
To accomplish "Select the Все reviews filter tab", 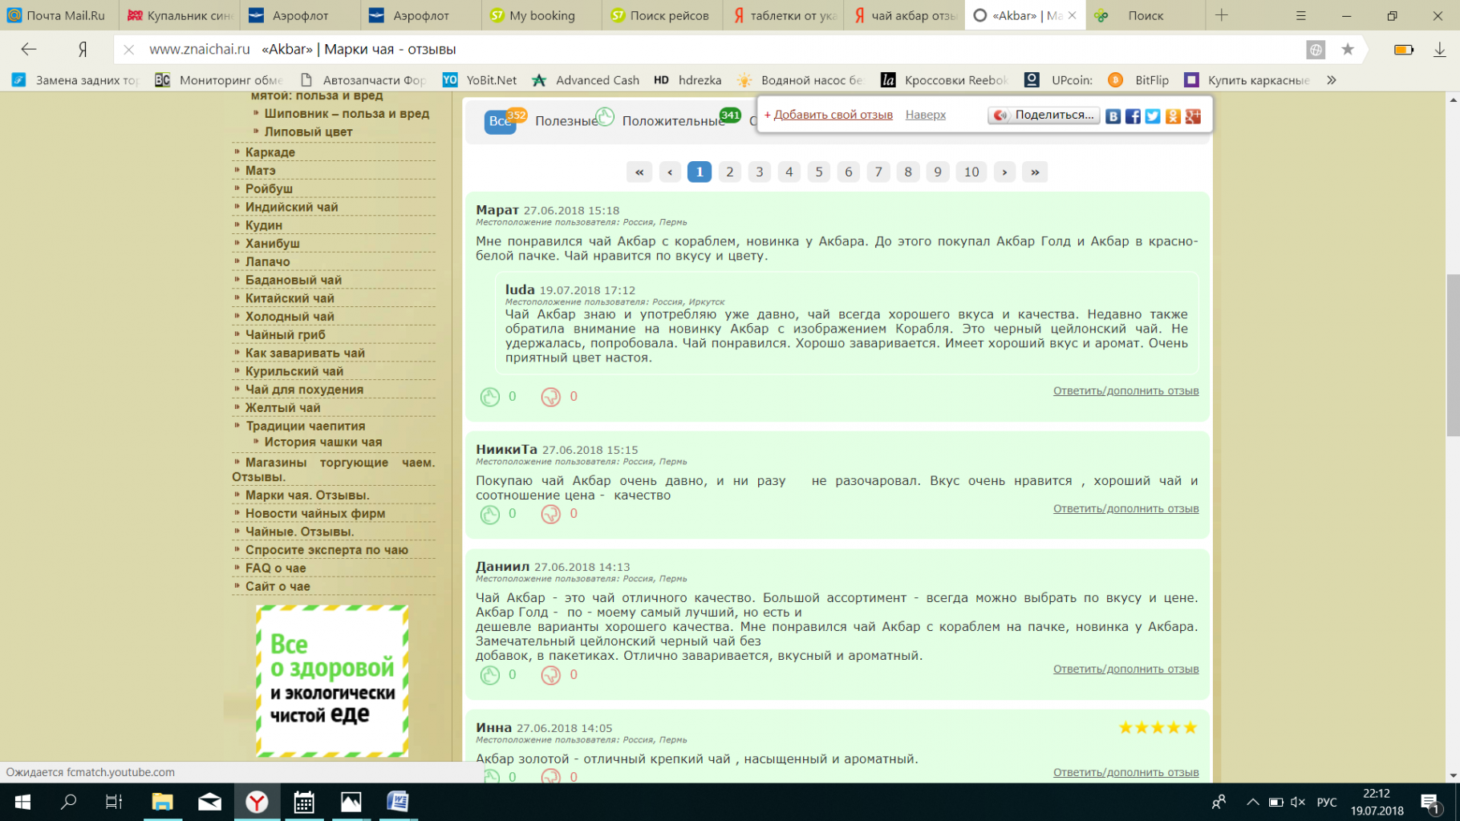I will (x=500, y=121).
